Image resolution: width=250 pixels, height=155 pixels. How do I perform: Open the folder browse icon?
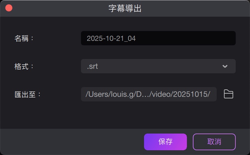(x=228, y=94)
